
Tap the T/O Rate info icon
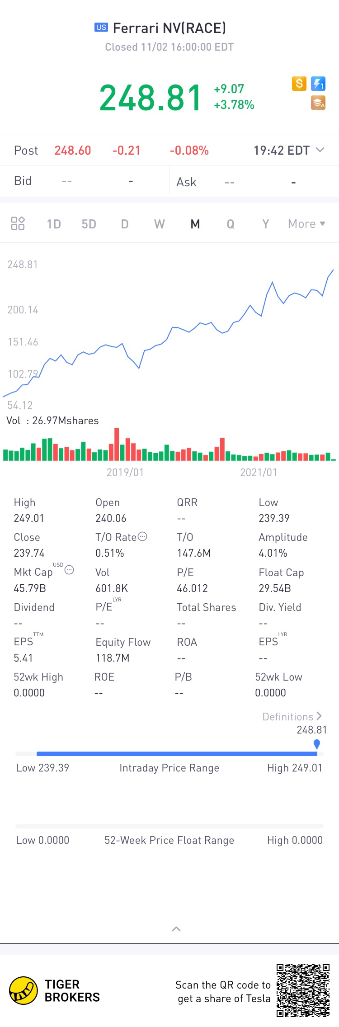(142, 536)
